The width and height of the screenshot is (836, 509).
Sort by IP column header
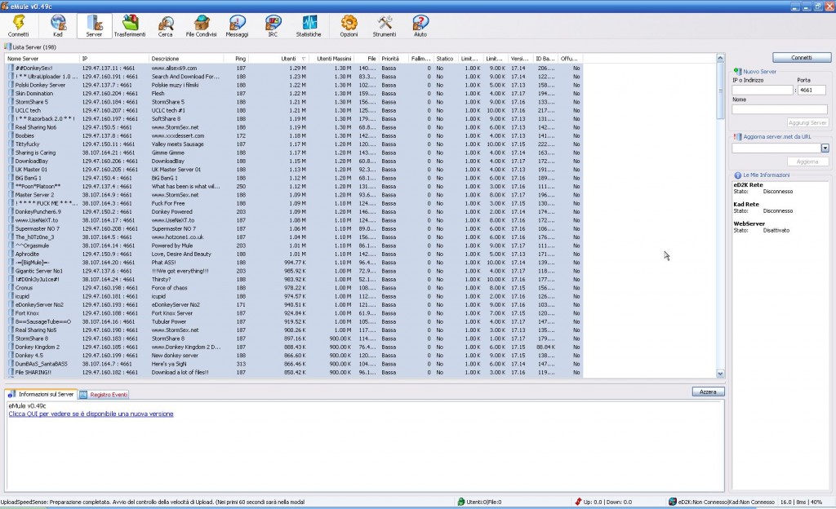[x=114, y=59]
